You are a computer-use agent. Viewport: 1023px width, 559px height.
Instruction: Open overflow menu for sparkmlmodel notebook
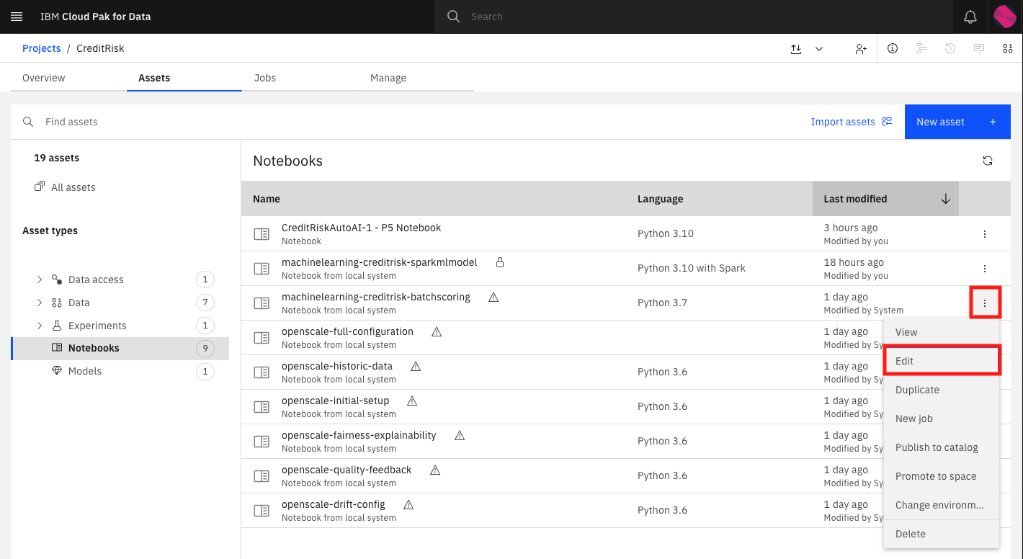(x=985, y=269)
